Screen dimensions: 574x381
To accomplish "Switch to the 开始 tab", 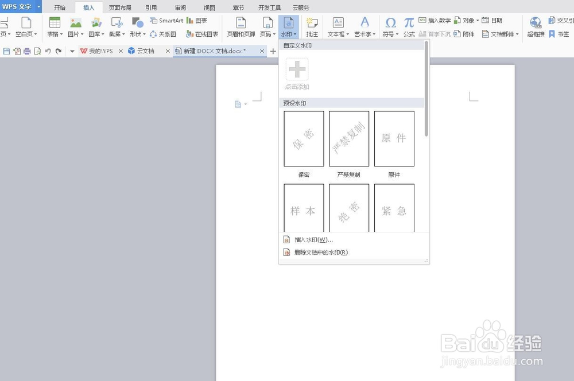I will (x=59, y=7).
